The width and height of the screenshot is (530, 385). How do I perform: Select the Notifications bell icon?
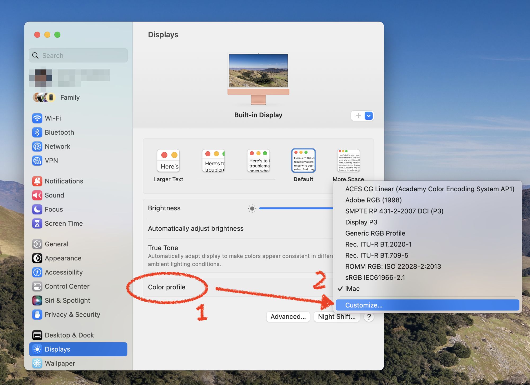click(37, 181)
